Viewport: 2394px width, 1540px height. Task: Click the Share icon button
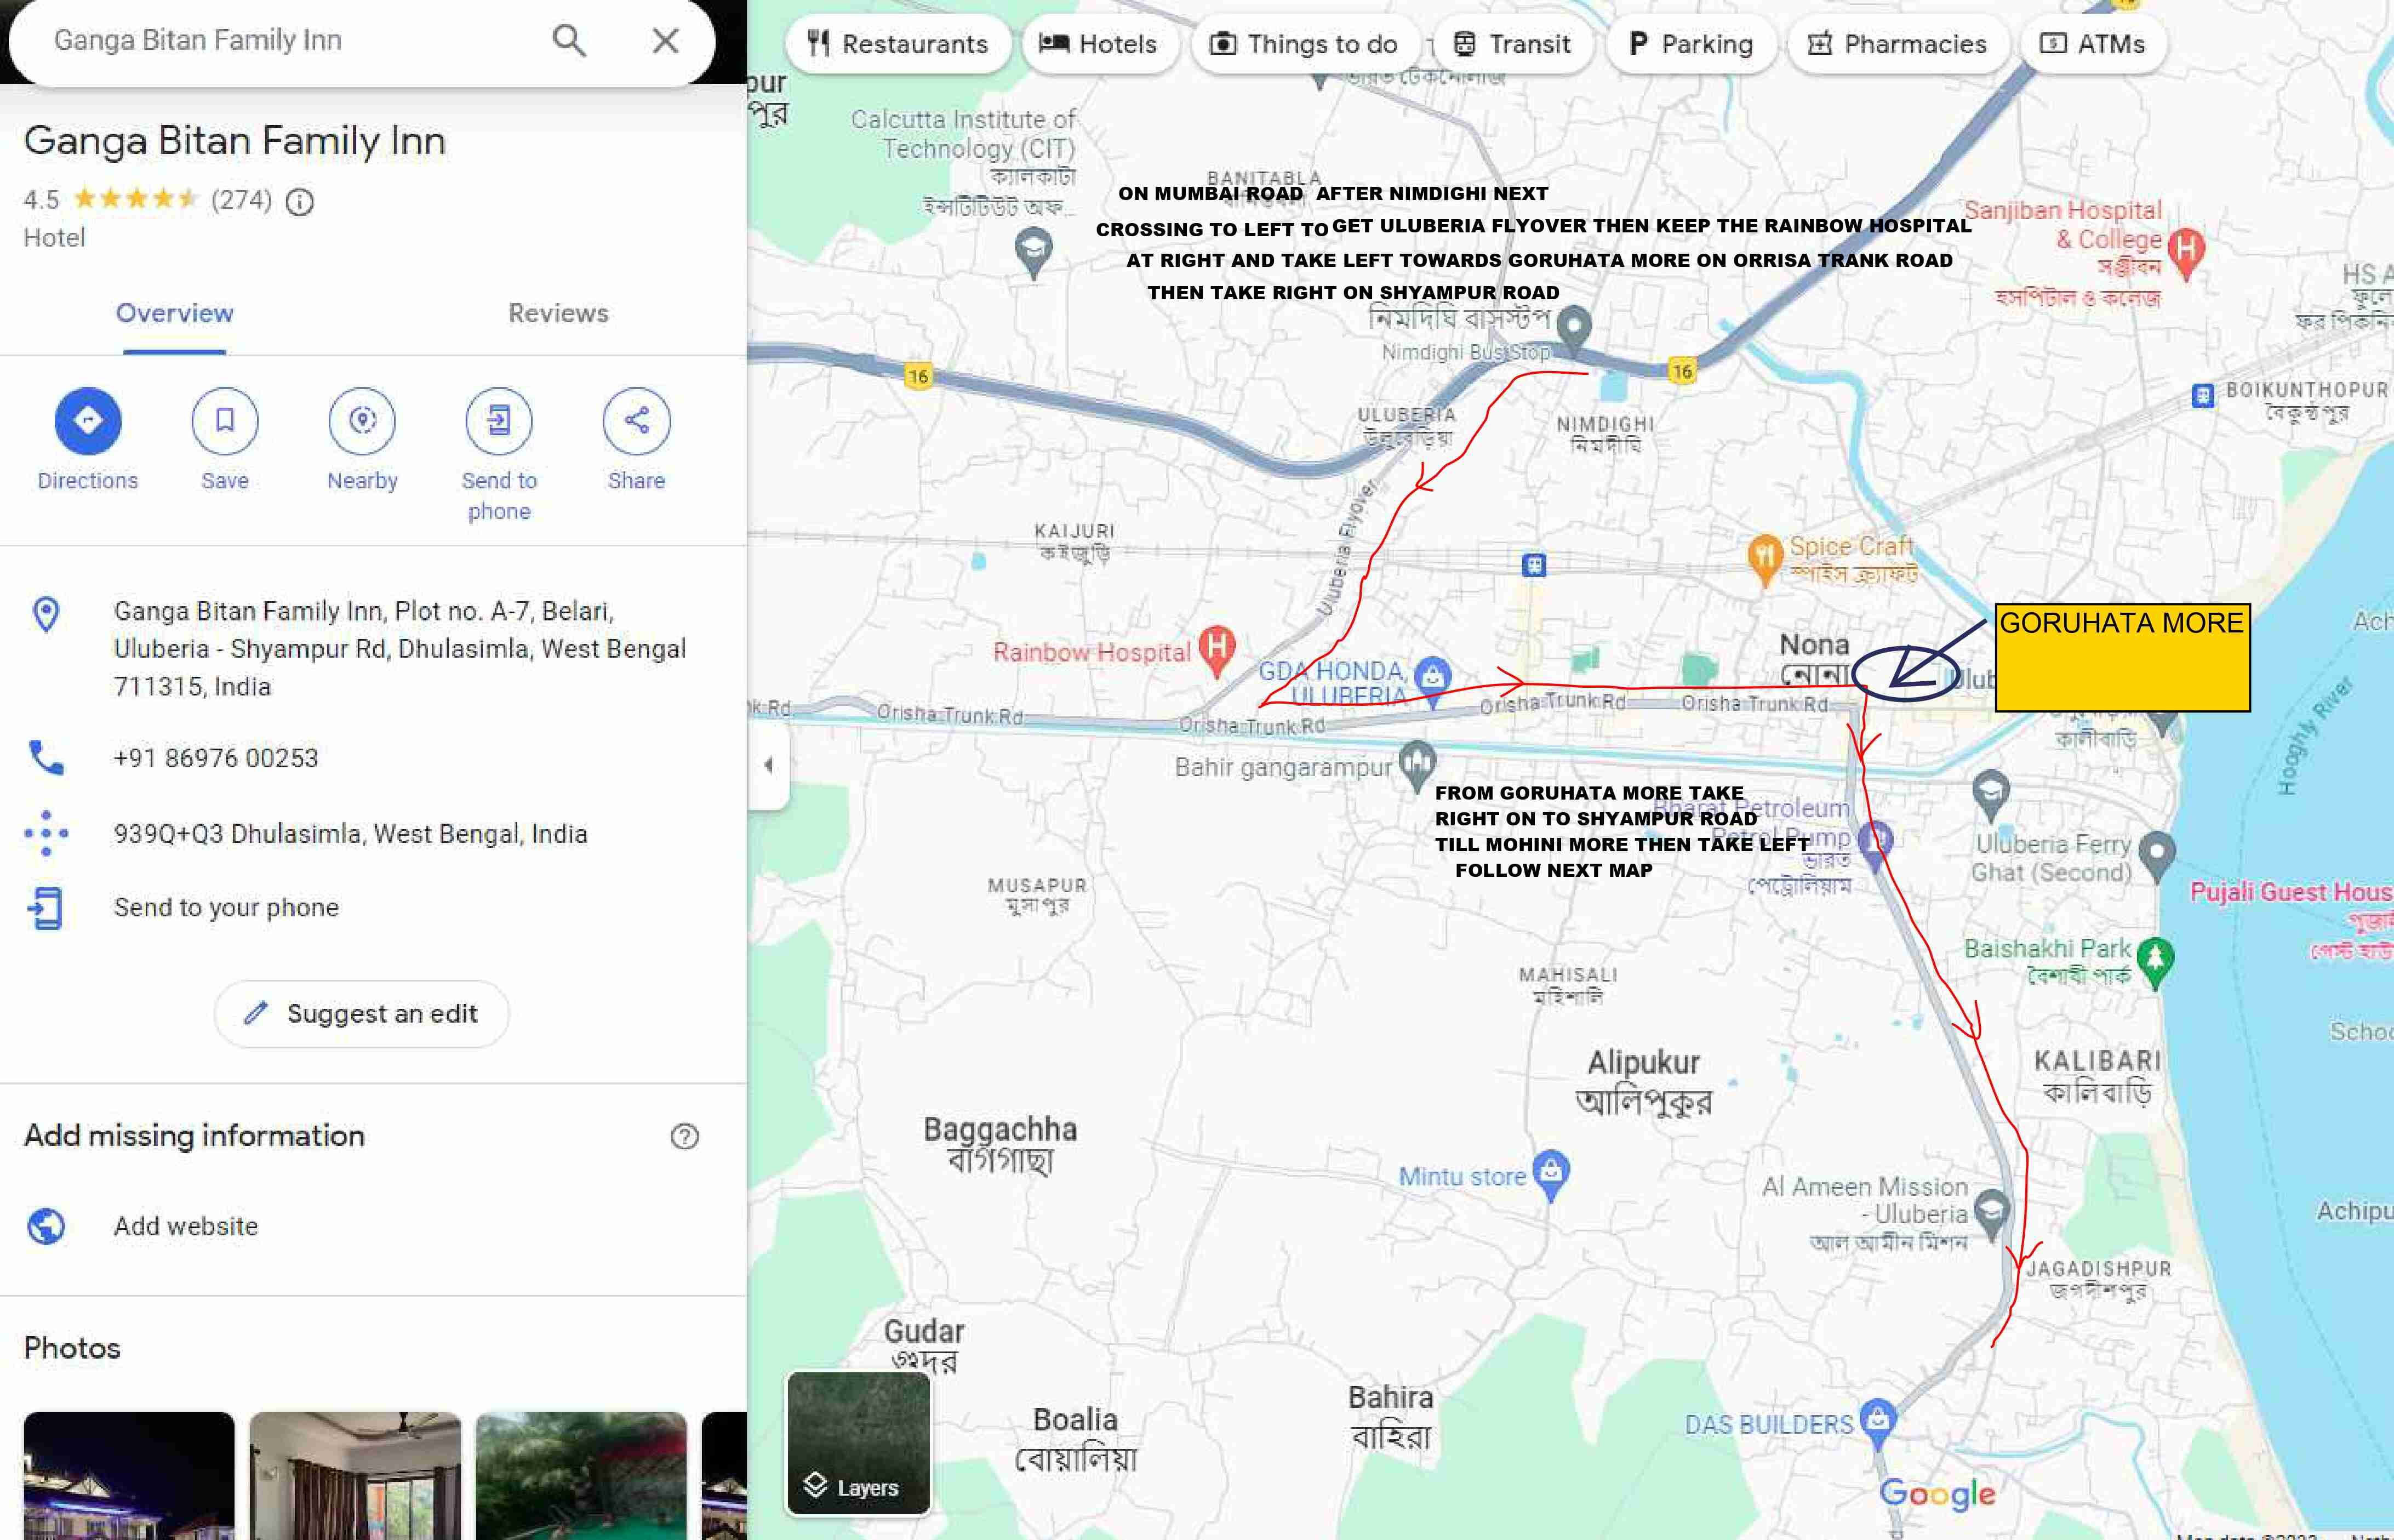[x=636, y=421]
